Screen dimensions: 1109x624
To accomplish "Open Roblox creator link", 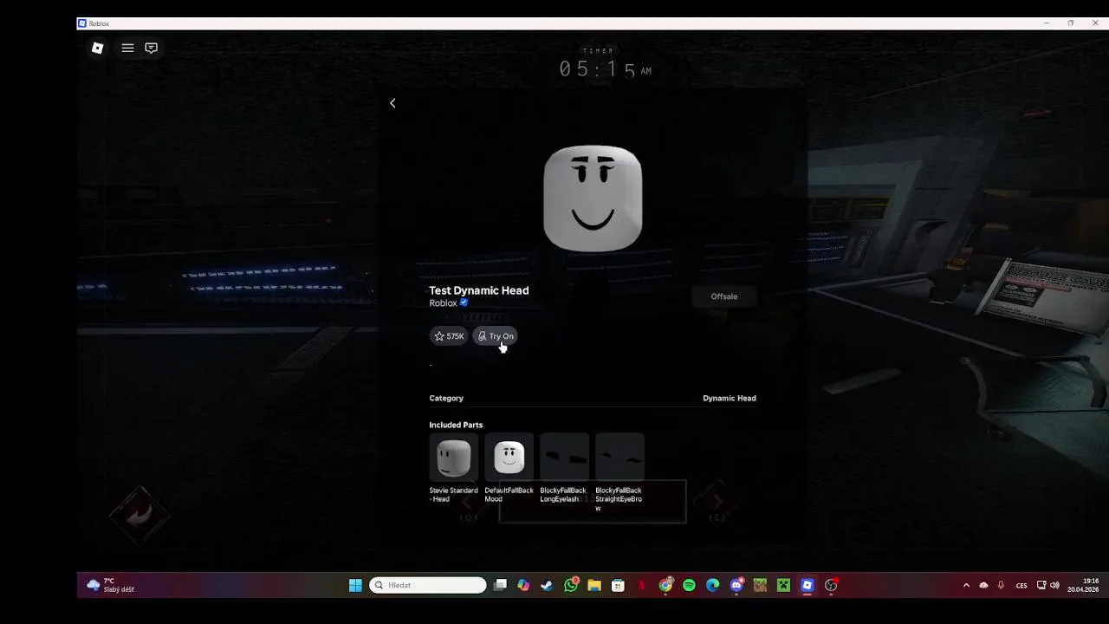I will click(443, 303).
